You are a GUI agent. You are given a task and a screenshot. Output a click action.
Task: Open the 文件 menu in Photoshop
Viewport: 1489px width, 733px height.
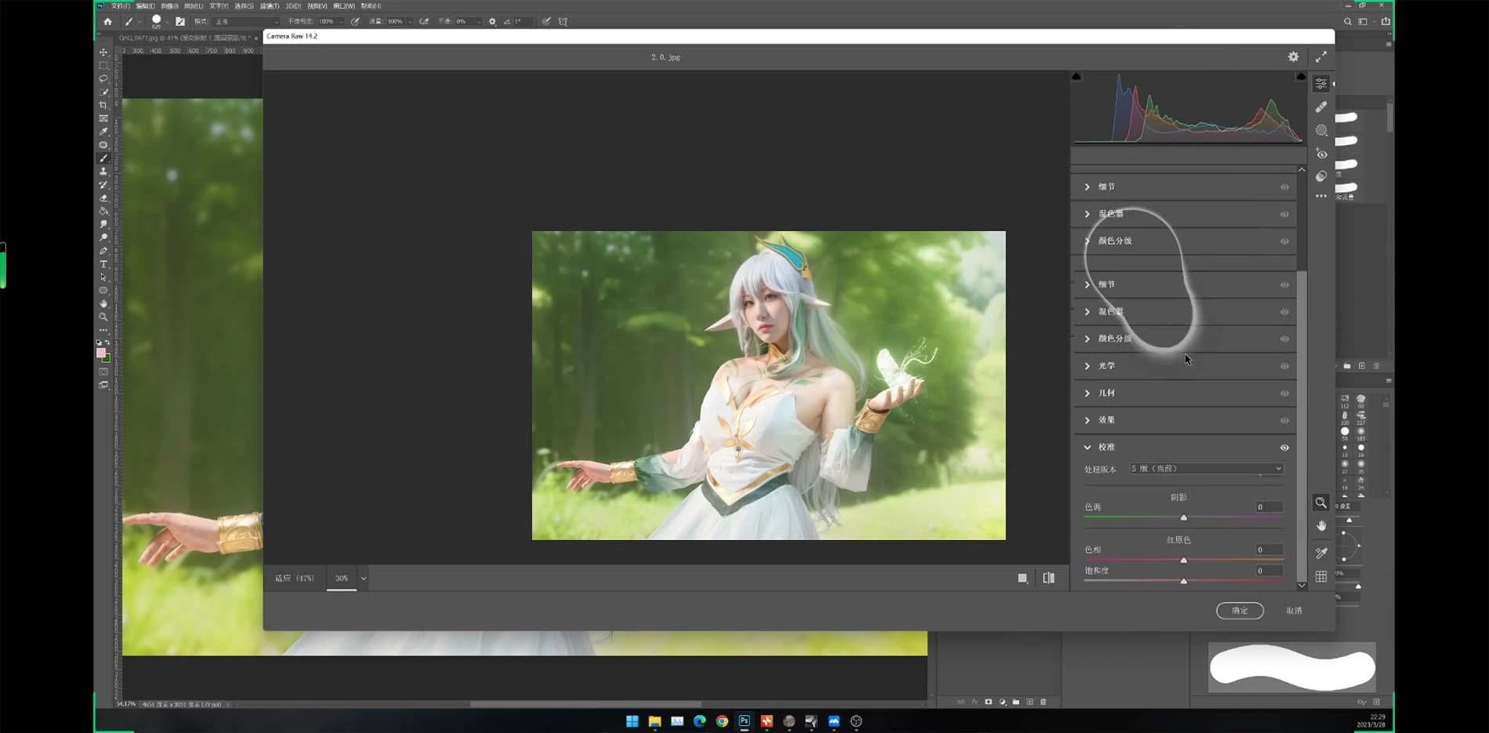[x=121, y=6]
